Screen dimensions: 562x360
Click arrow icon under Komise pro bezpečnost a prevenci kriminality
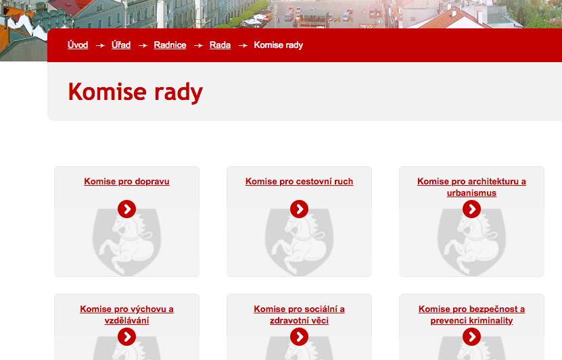click(x=471, y=336)
